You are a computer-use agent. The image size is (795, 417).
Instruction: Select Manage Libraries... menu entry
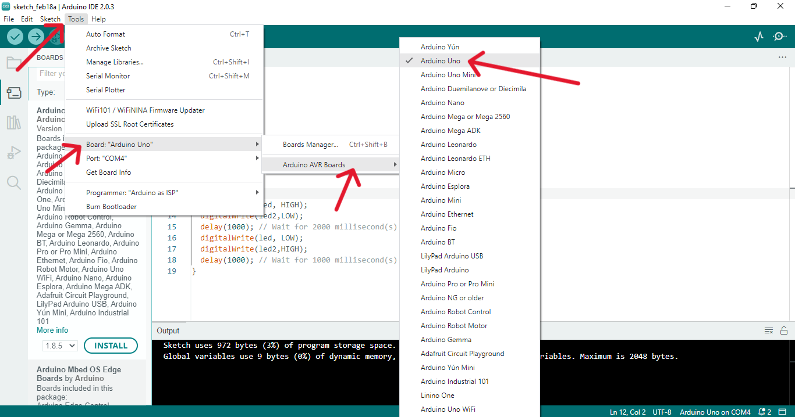(164, 62)
